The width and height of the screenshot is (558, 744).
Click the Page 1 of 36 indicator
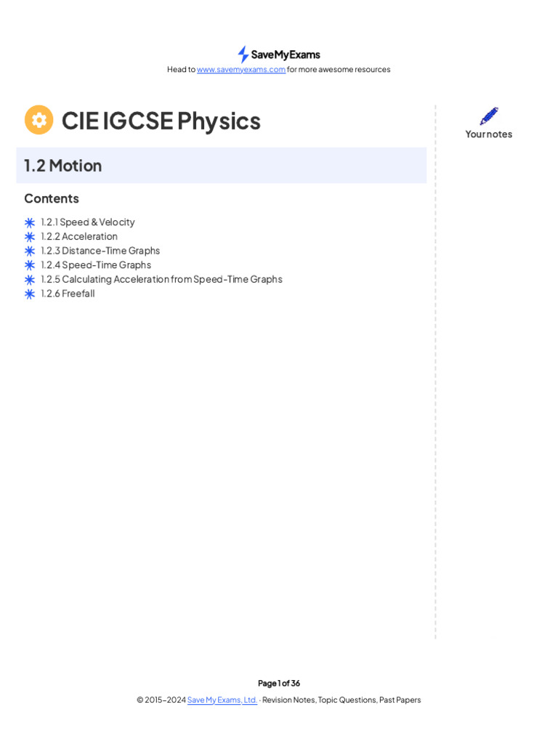coord(279,684)
